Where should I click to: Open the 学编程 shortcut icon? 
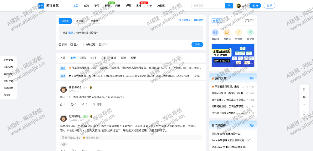tap(215, 32)
